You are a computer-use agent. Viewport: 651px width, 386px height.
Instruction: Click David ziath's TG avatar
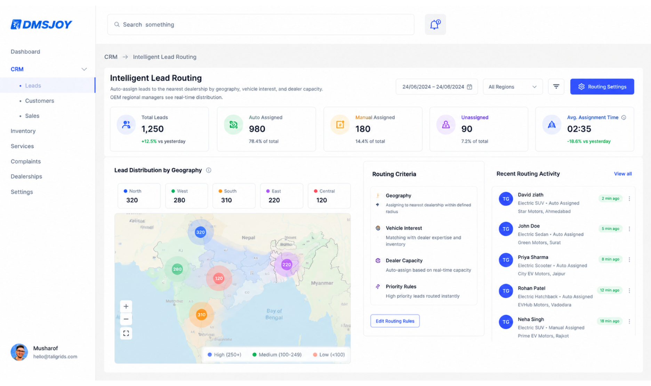506,199
